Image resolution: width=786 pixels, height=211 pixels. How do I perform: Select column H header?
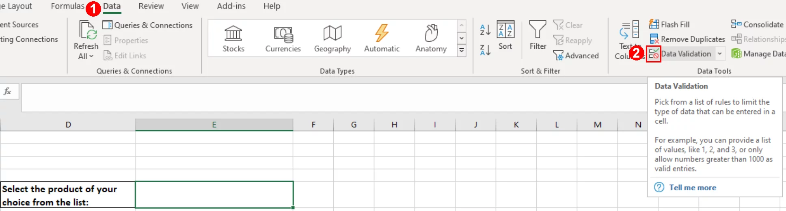(394, 125)
